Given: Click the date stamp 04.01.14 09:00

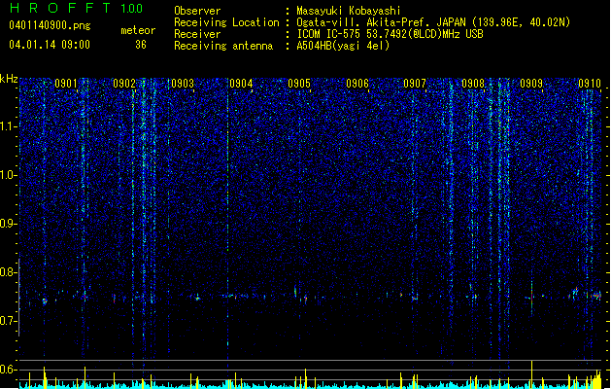Looking at the screenshot, I should click(50, 44).
